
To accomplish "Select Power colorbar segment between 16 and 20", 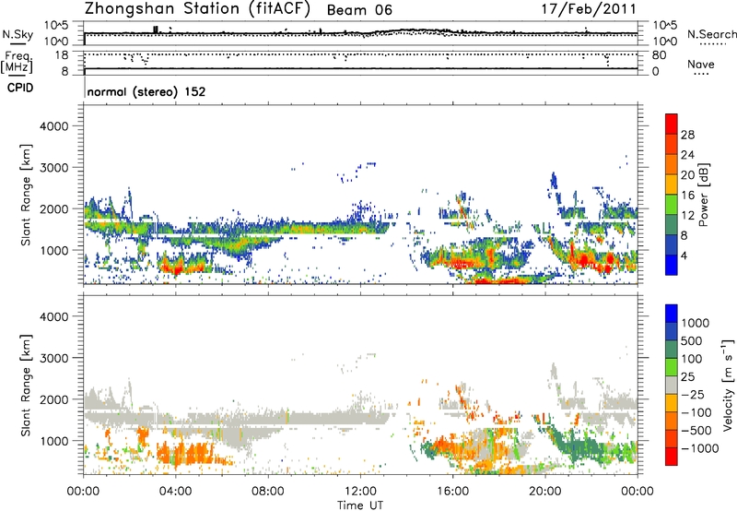I will [x=672, y=184].
